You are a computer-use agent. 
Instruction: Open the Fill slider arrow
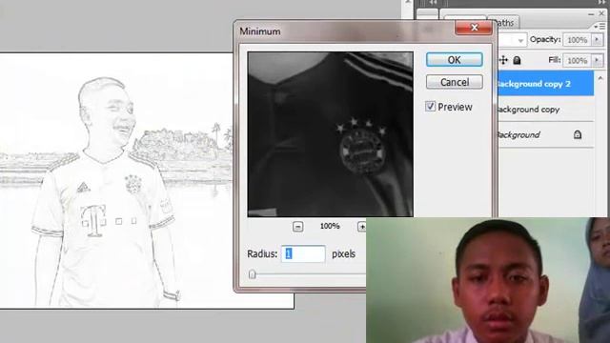pos(597,60)
